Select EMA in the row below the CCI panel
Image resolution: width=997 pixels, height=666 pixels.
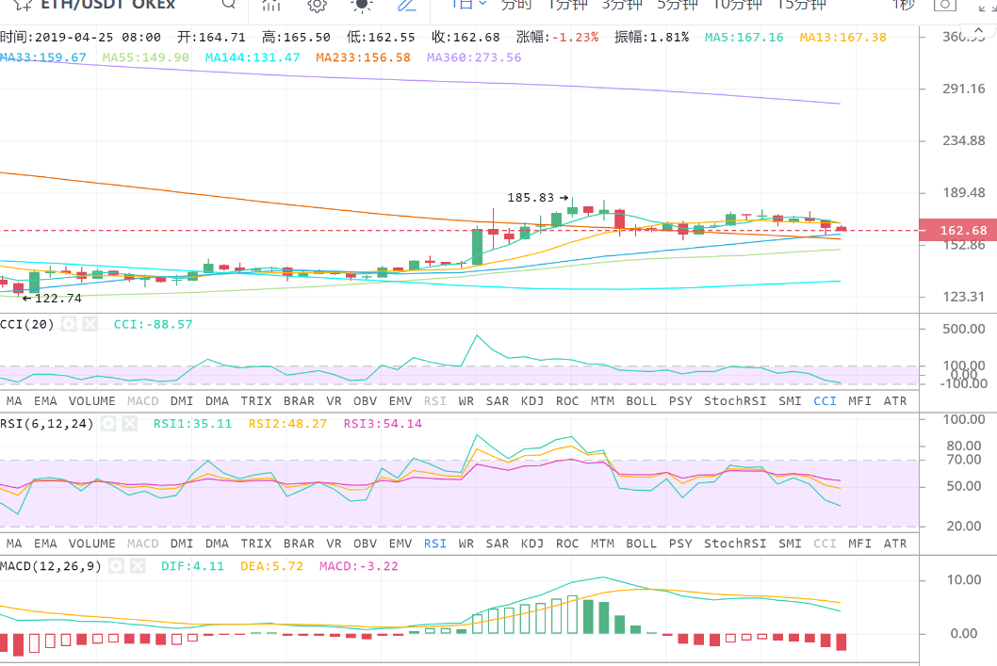click(x=45, y=401)
